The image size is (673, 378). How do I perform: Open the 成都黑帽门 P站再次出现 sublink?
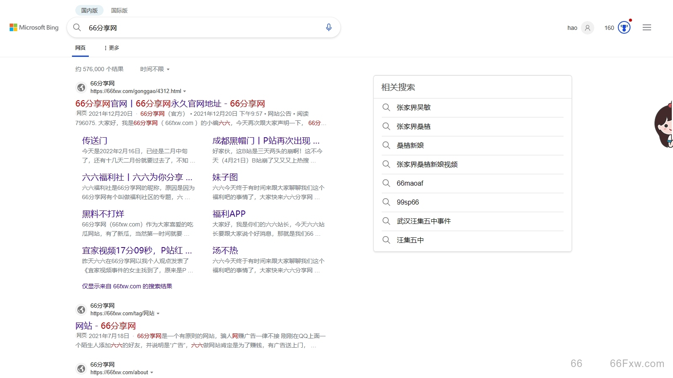click(x=266, y=141)
